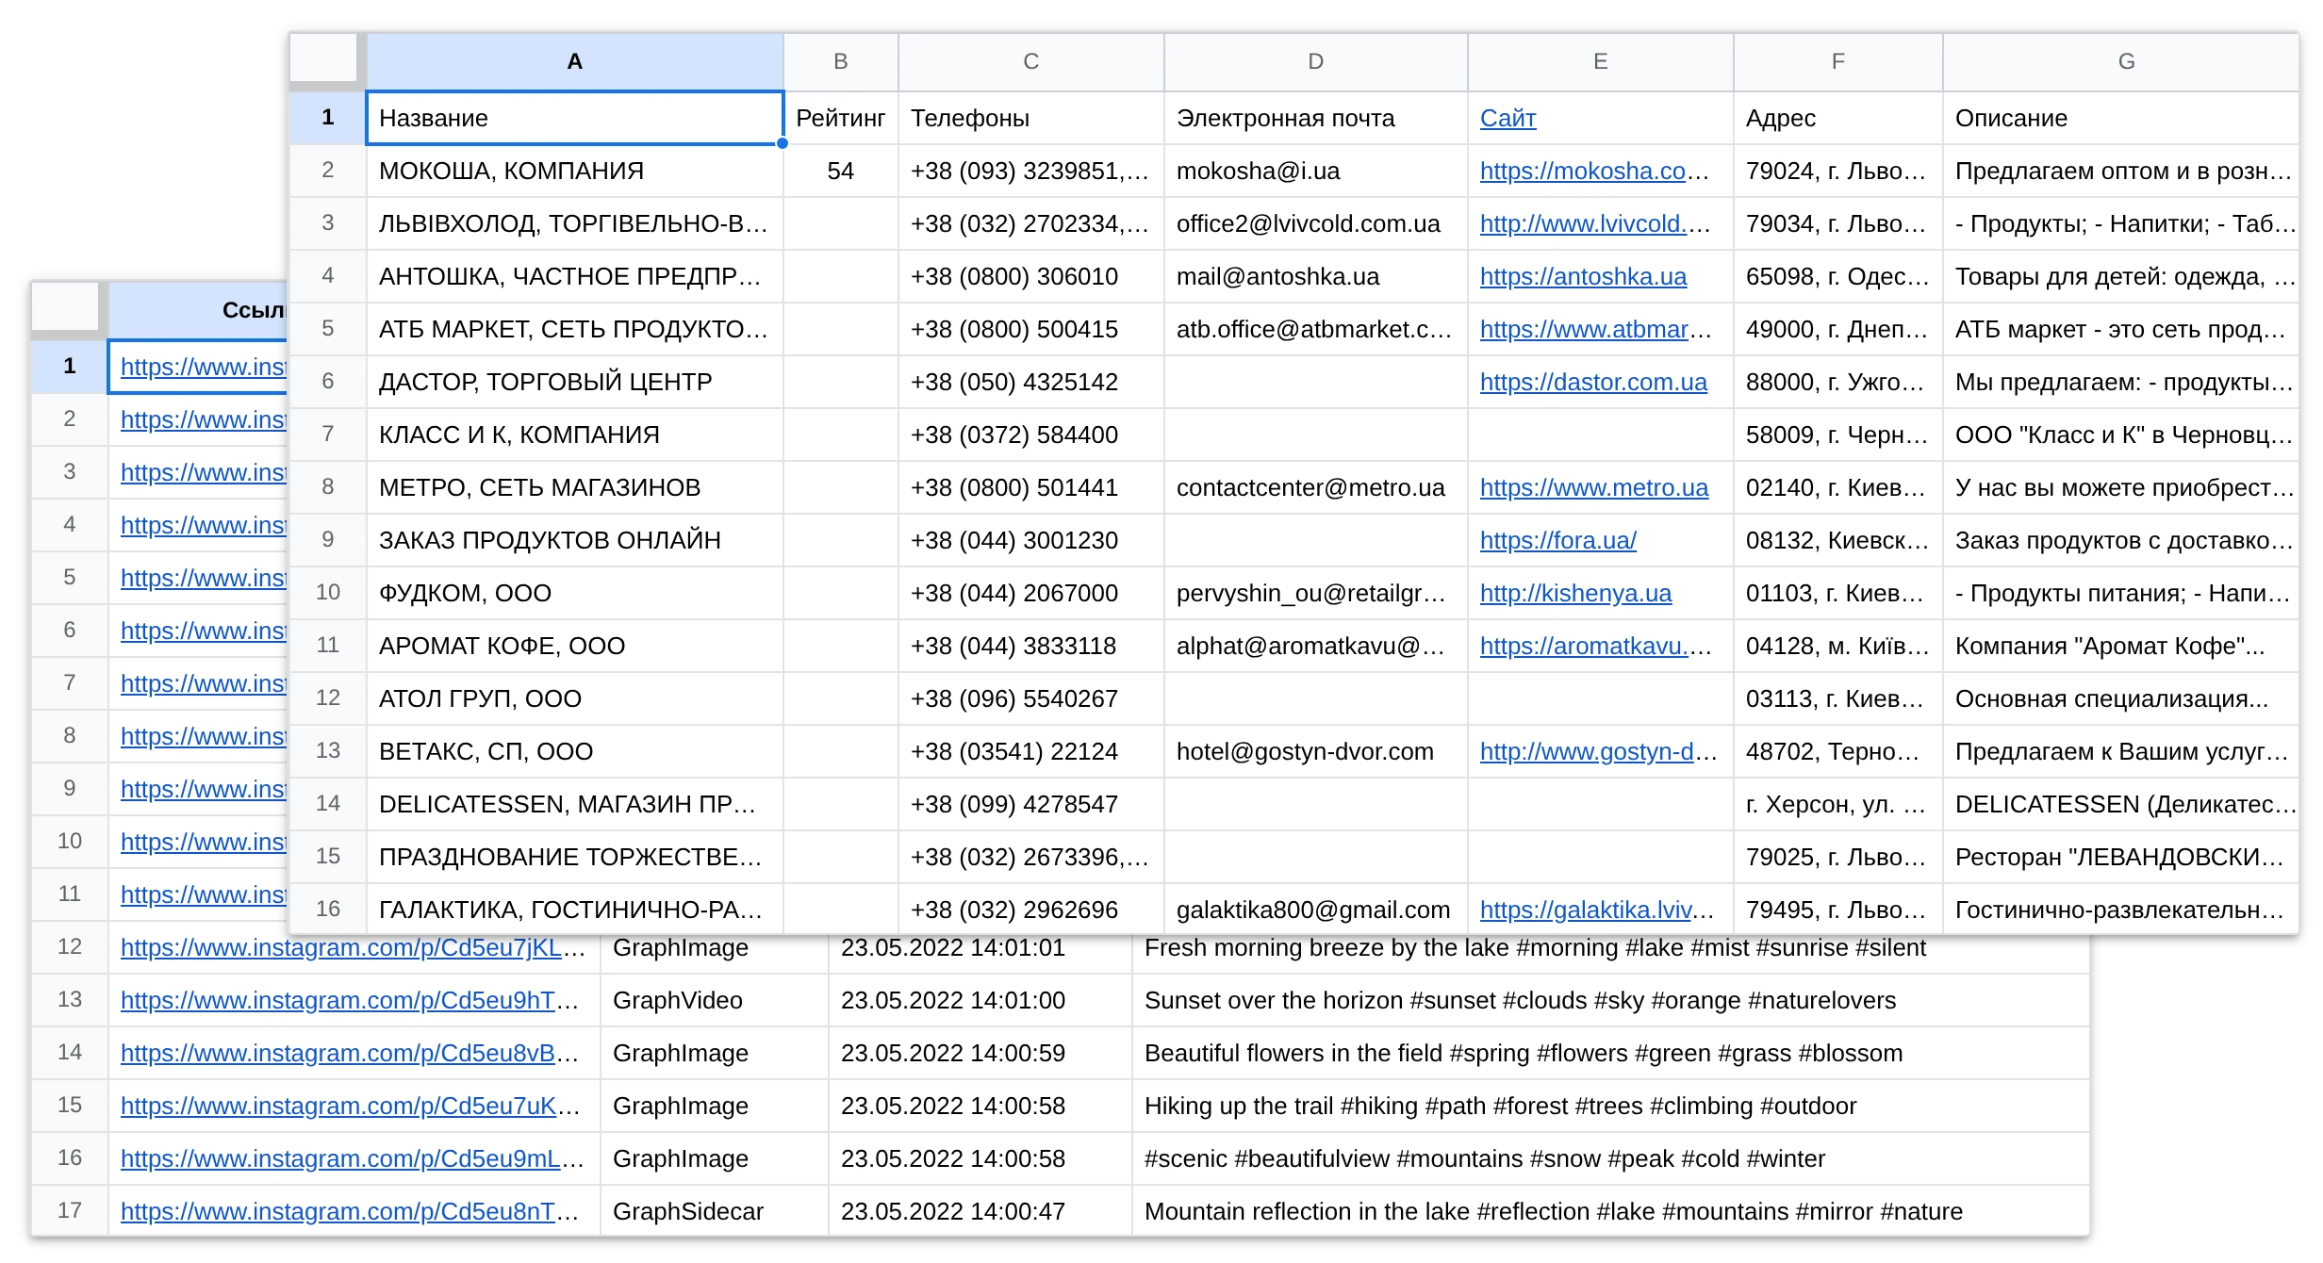This screenshot has height=1263, width=2323.
Task: Select the GraphVideo cell in row 13
Action: point(714,1000)
